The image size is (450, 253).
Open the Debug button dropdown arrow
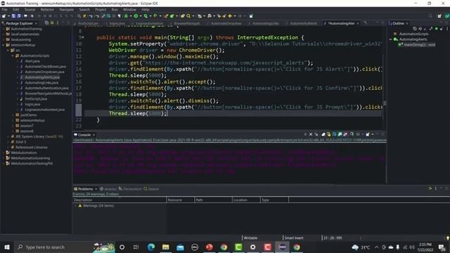[130, 16]
